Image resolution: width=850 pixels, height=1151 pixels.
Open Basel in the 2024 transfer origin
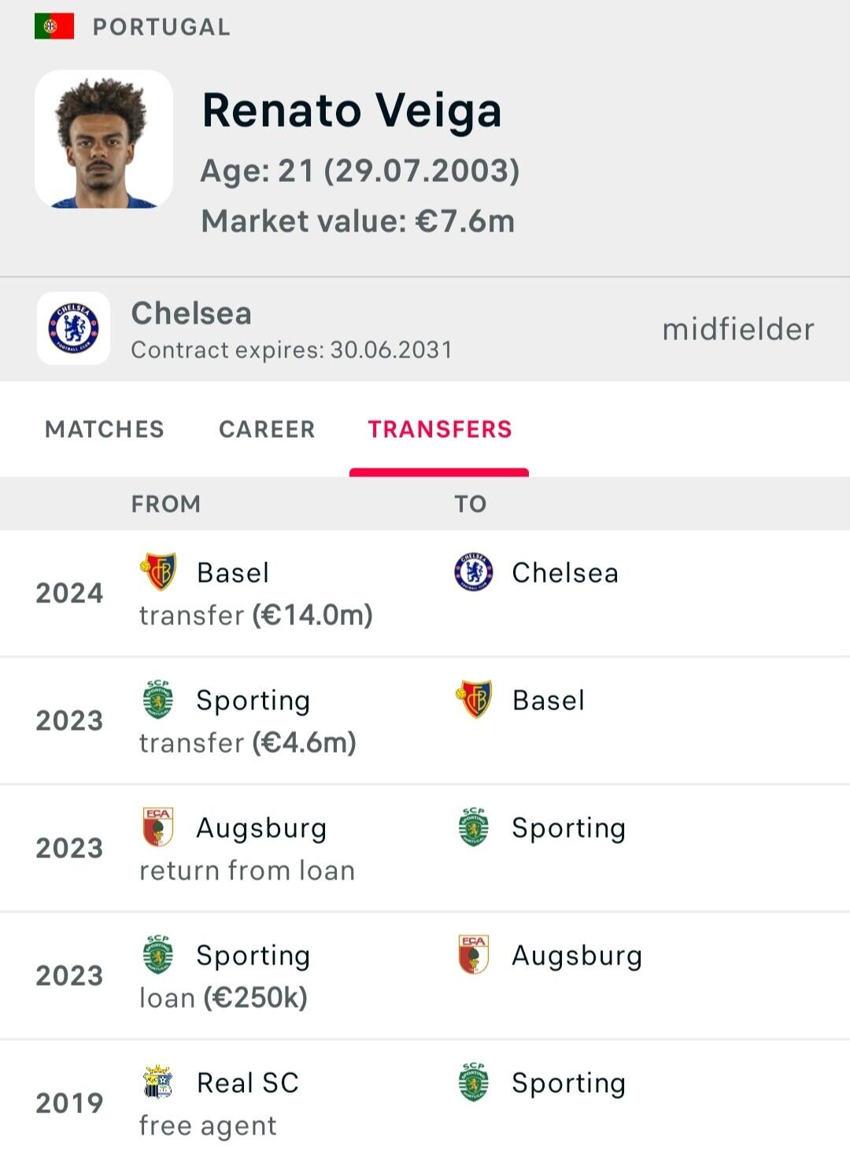pos(233,572)
